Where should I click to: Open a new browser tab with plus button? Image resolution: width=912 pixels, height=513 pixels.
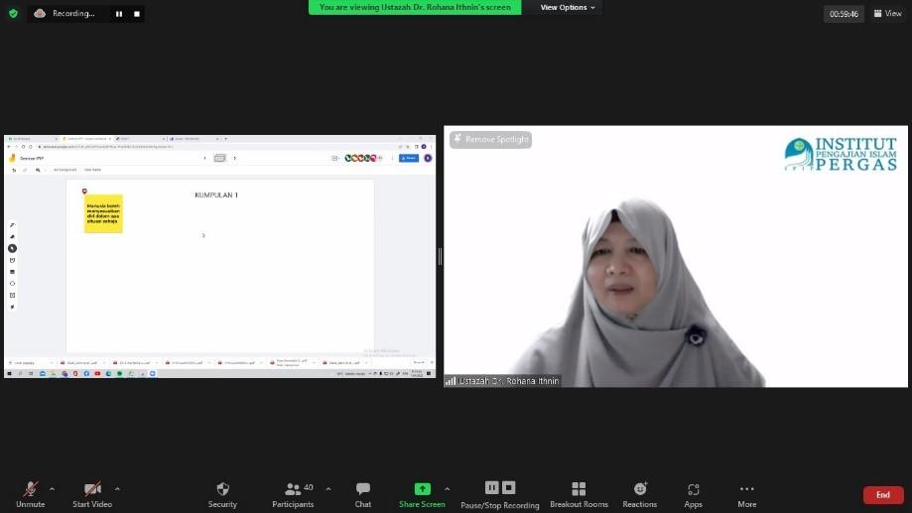pos(225,139)
